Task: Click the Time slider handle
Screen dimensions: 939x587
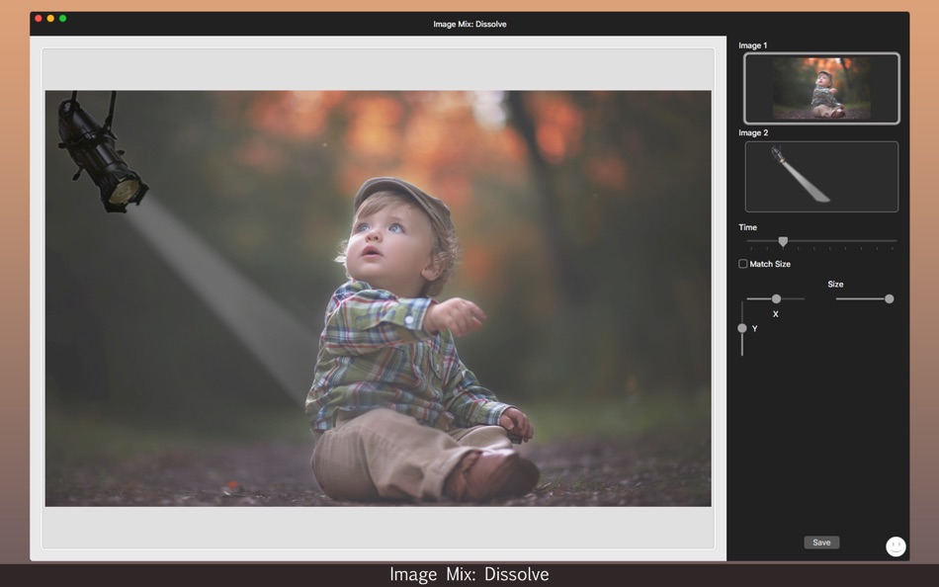Action: (x=783, y=241)
